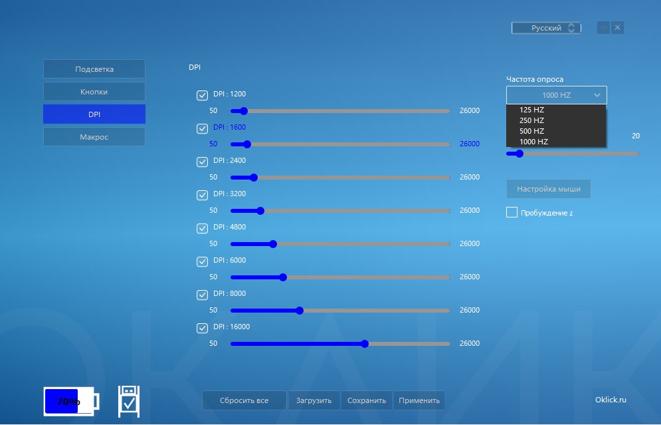661x425 pixels.
Task: Click the DPI 6000 slider handle
Action: [x=283, y=277]
